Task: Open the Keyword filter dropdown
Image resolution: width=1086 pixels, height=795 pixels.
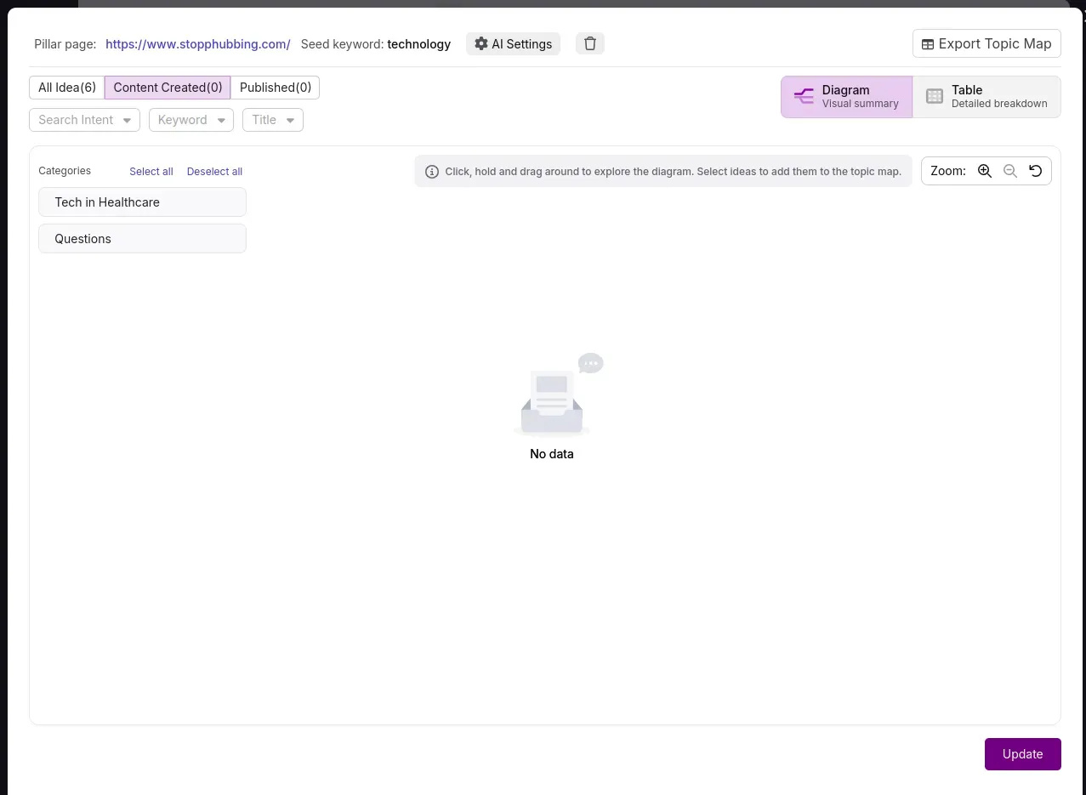Action: tap(191, 120)
